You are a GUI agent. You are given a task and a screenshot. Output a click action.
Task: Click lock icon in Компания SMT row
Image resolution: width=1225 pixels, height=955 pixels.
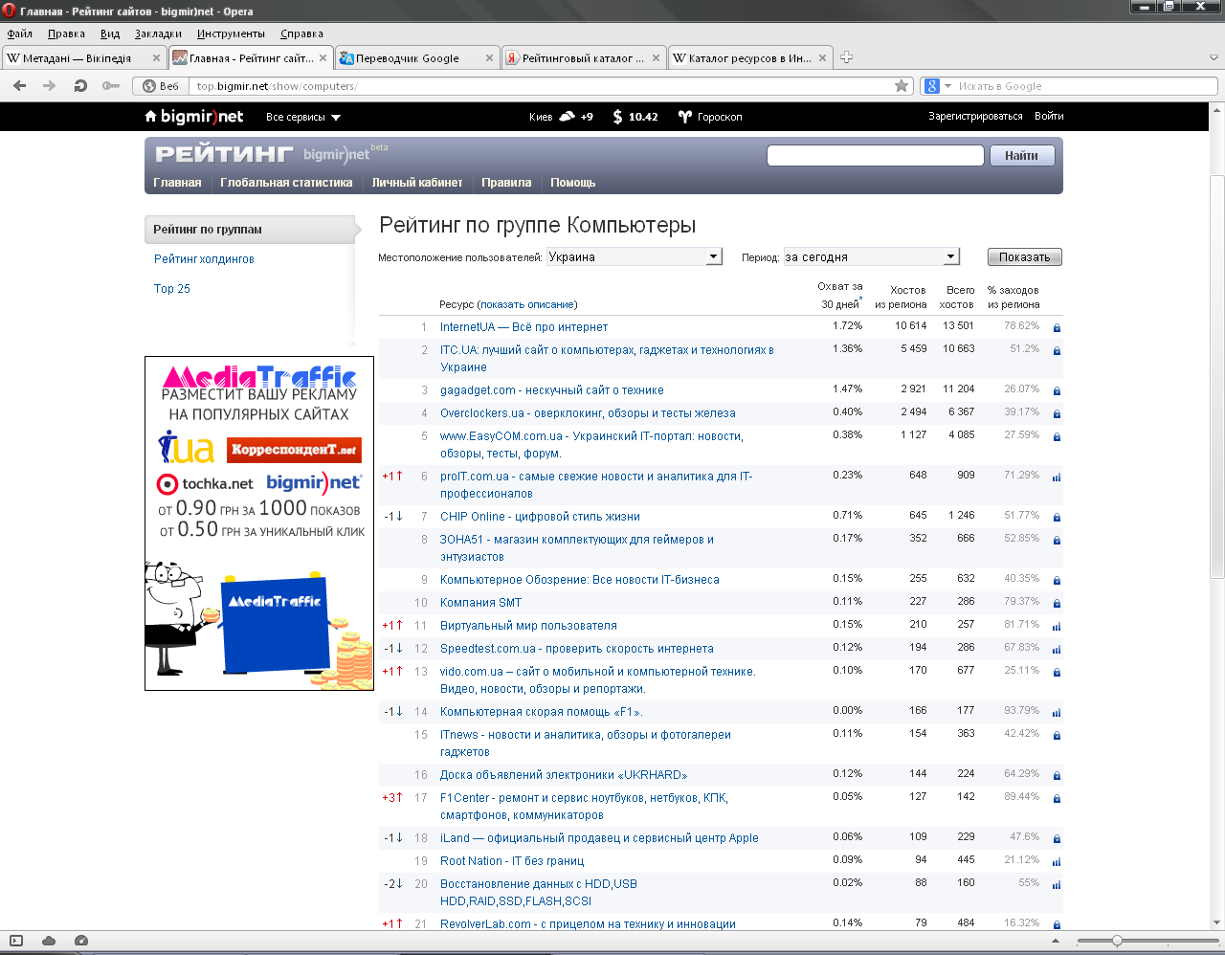tap(1057, 603)
